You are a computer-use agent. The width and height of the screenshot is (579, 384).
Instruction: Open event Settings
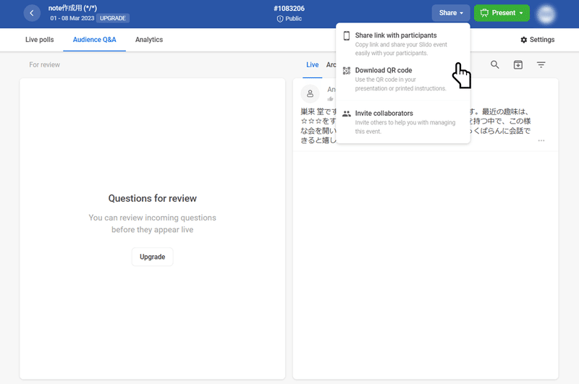point(537,40)
